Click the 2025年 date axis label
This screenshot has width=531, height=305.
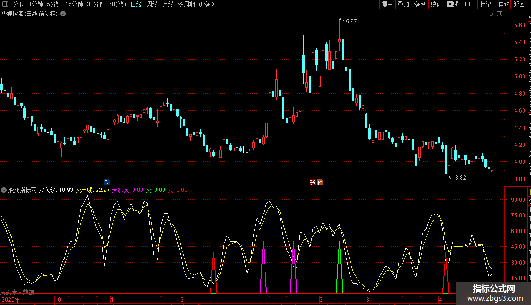click(10, 299)
